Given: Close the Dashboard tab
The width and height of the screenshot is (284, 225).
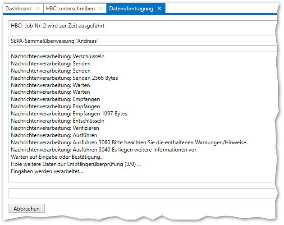Looking at the screenshot, I should pos(37,9).
